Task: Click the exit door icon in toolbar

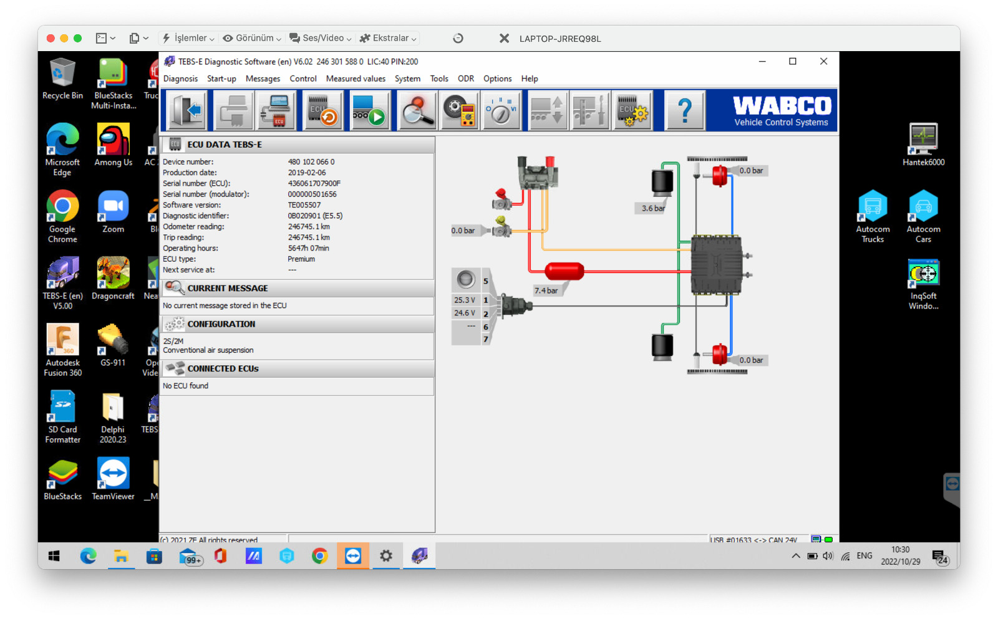Action: pyautogui.click(x=187, y=111)
